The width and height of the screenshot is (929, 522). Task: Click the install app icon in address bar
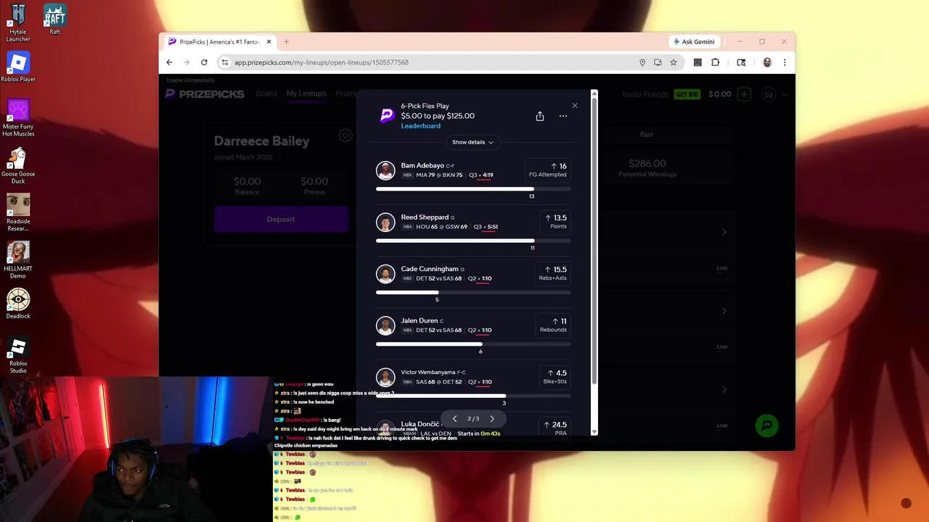(658, 62)
